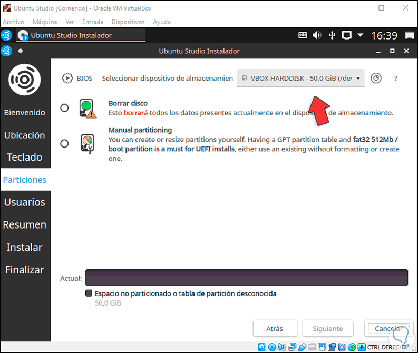Screen dimensions: 418x353
Task: Click the network adapter status icon
Action: 292,347
